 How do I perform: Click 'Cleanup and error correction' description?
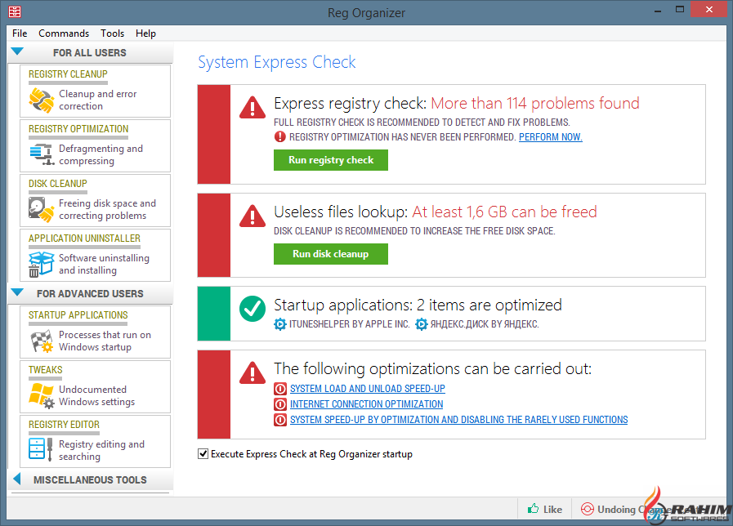pyautogui.click(x=98, y=100)
